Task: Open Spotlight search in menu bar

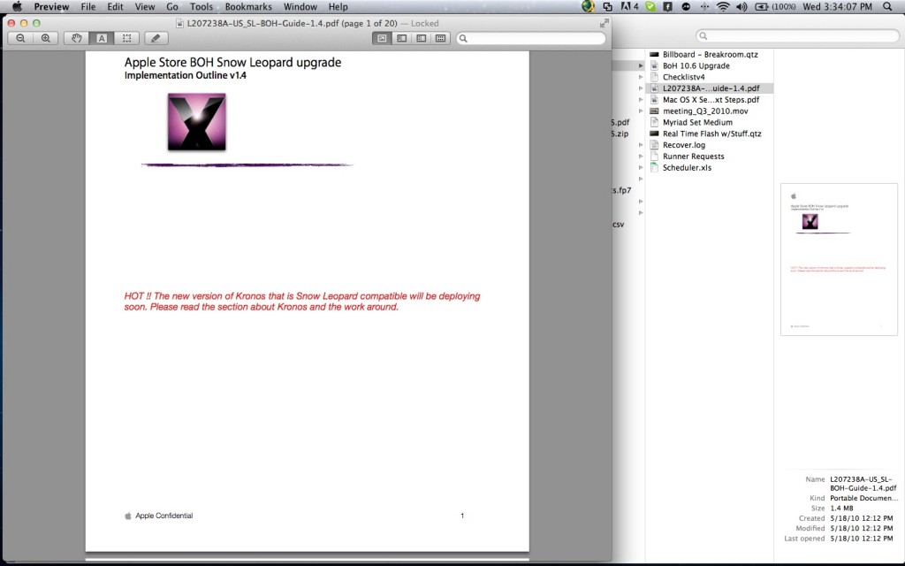Action: (887, 7)
